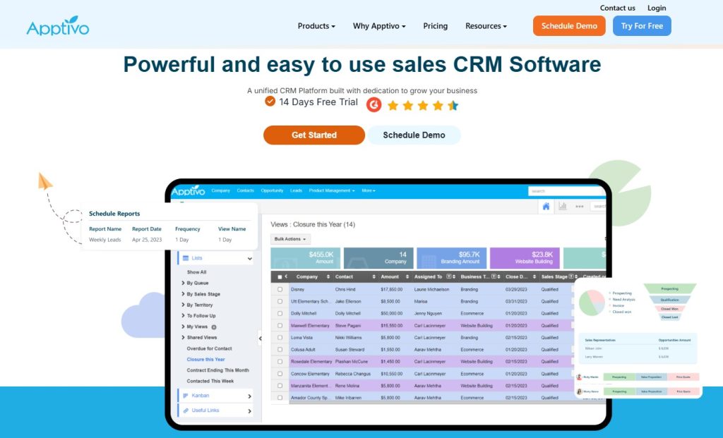Click the Assigned To column filter icon
Viewport: 723px width, 438px height.
coord(448,276)
